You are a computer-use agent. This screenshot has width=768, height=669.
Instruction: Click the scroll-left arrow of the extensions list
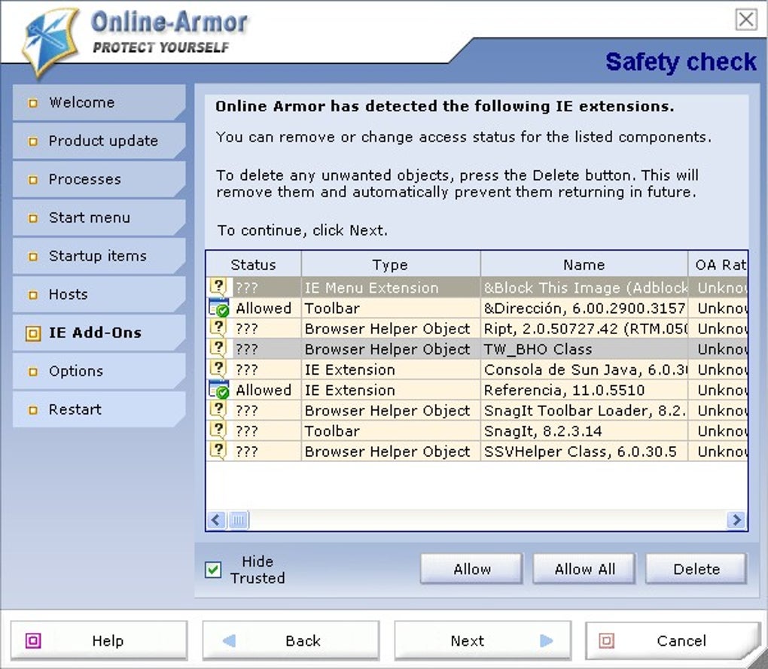[216, 520]
